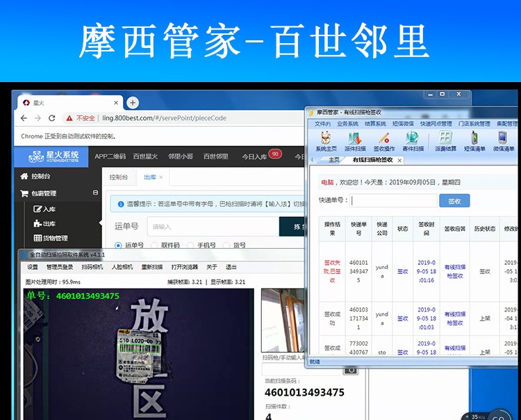Open 短信清单 phone toolbar icon
521x420 pixels.
click(x=474, y=141)
